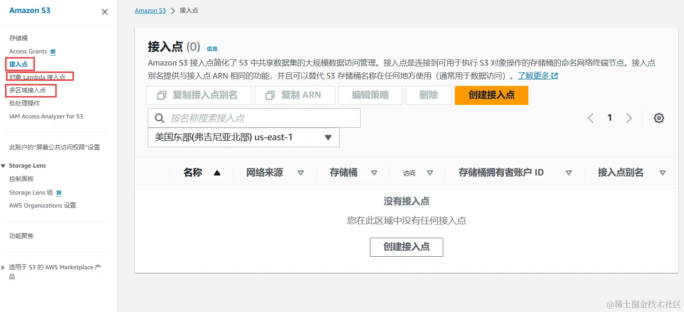The height and width of the screenshot is (312, 684).
Task: Click the 删除 button
Action: pyautogui.click(x=428, y=95)
